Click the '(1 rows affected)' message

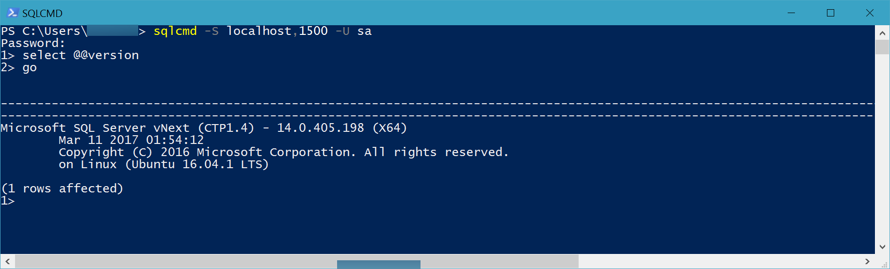(62, 189)
